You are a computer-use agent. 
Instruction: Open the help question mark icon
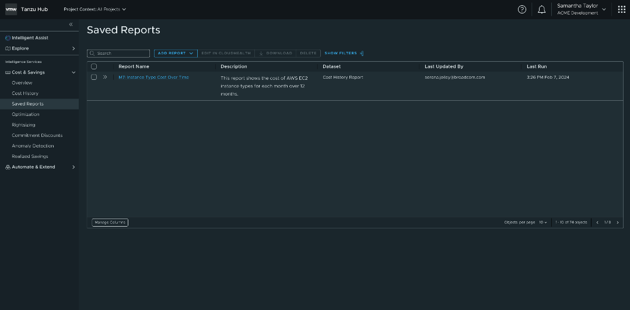pos(522,9)
